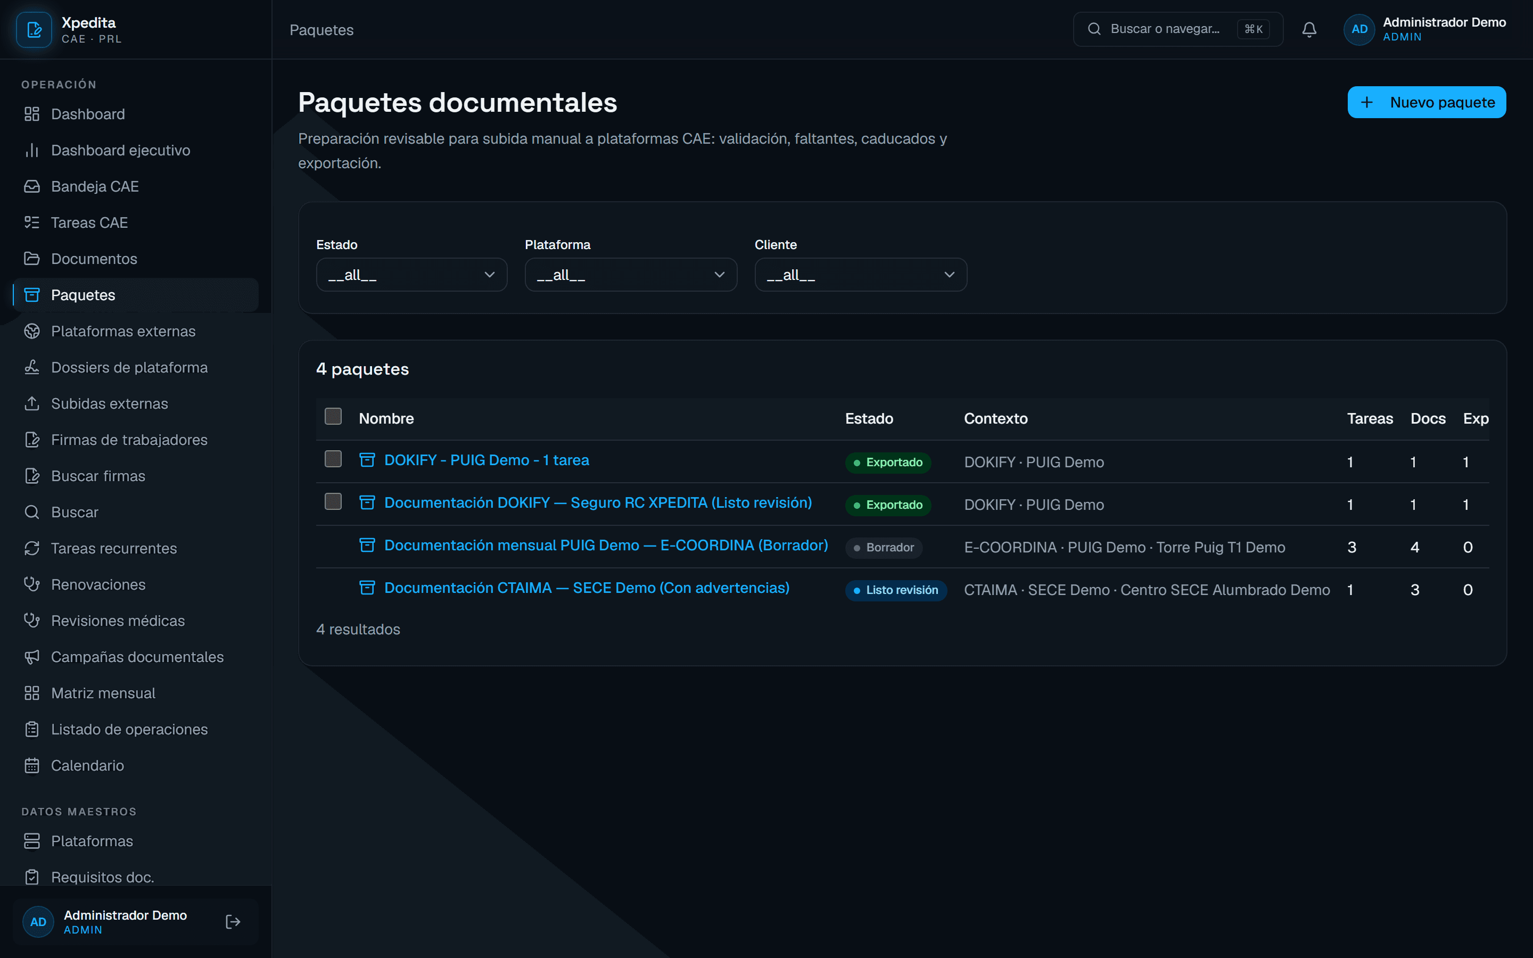Click the Subidas externas upload icon

click(32, 403)
